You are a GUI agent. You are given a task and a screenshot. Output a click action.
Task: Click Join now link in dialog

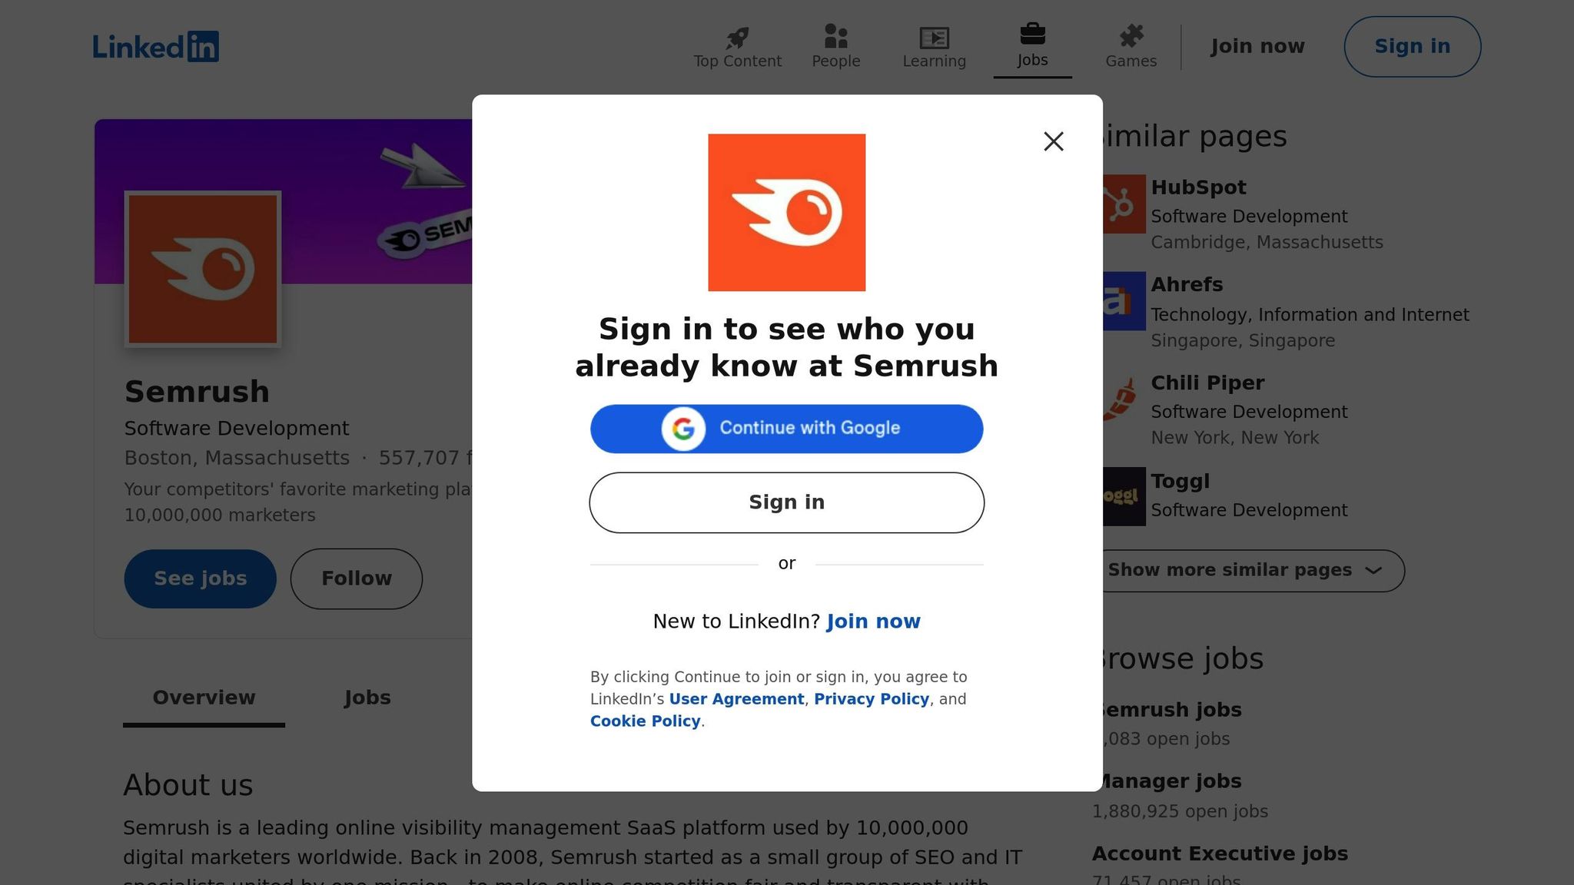click(873, 621)
